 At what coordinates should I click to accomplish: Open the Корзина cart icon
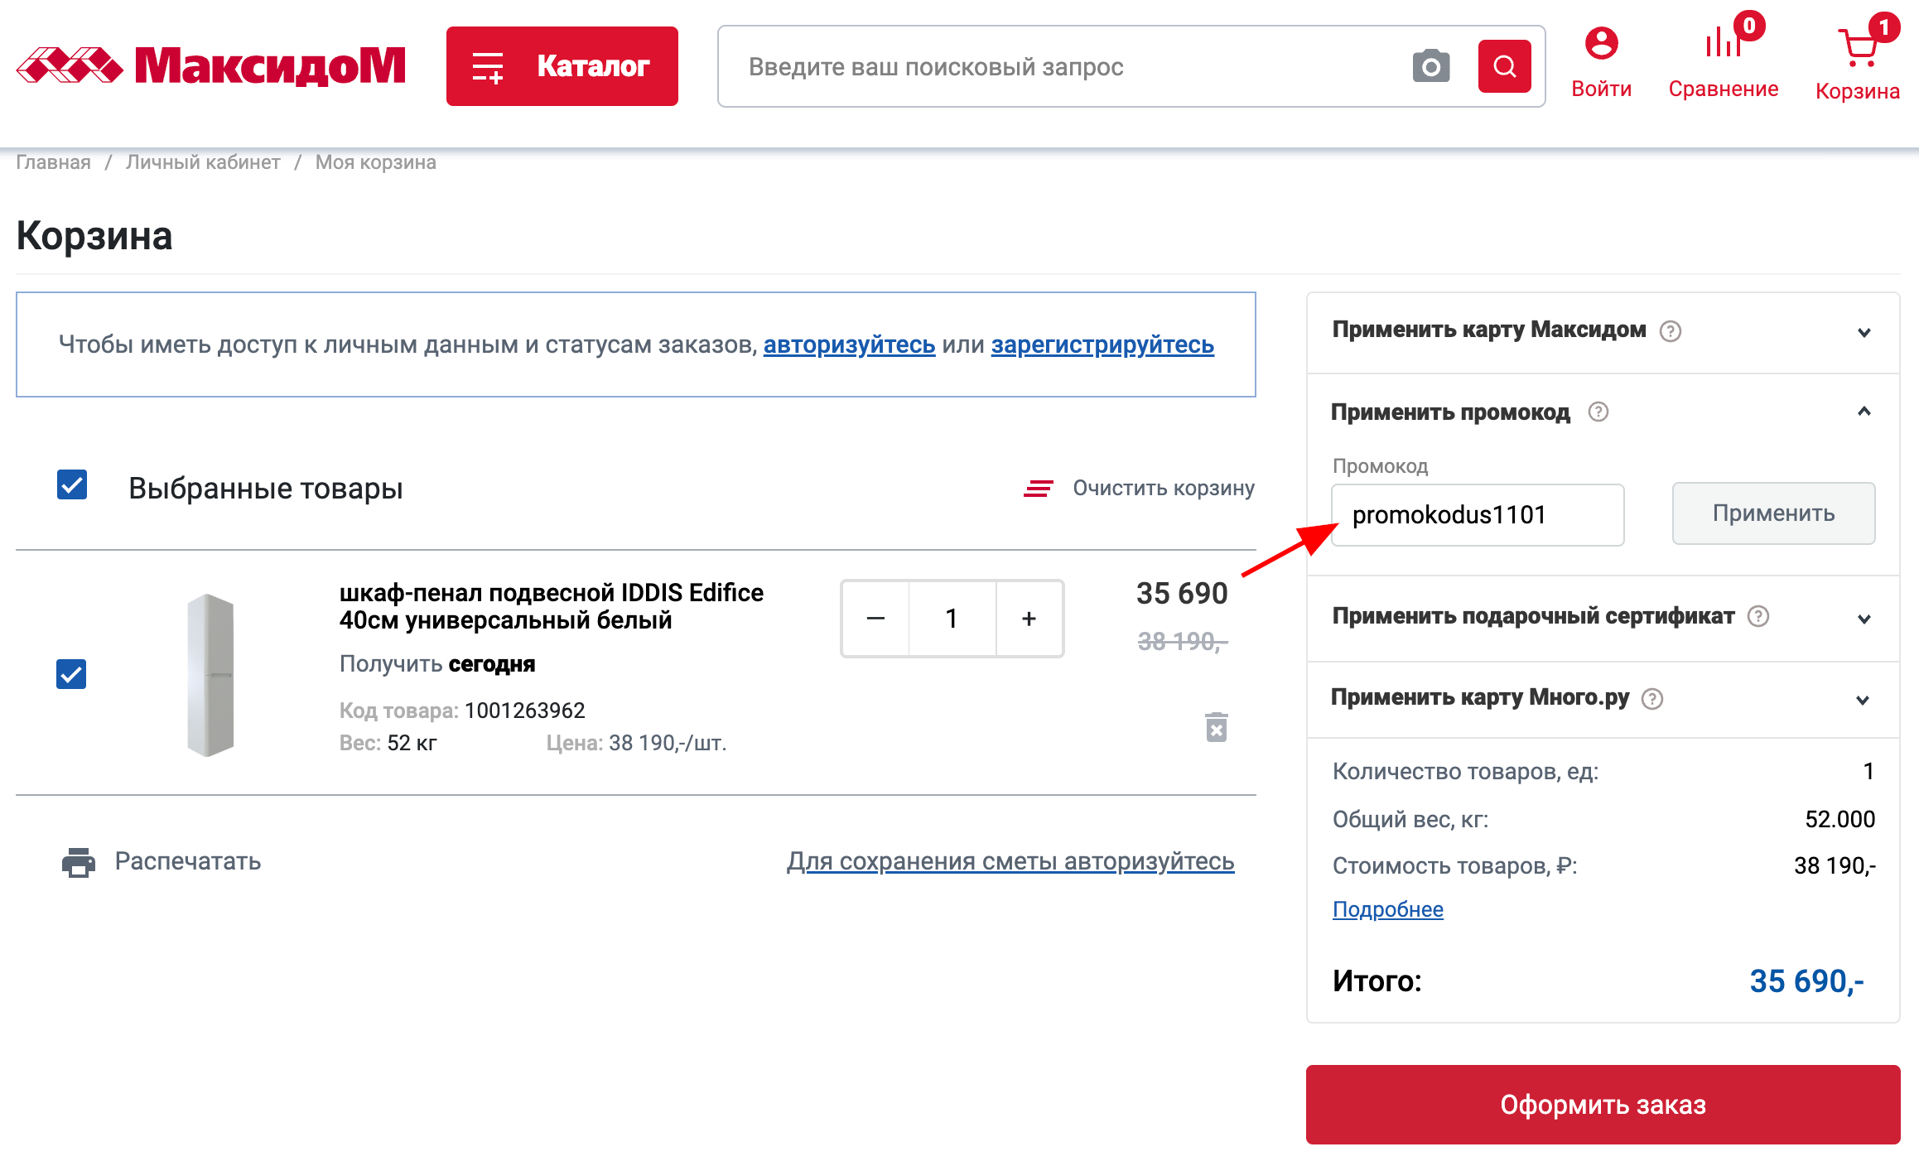[x=1858, y=46]
